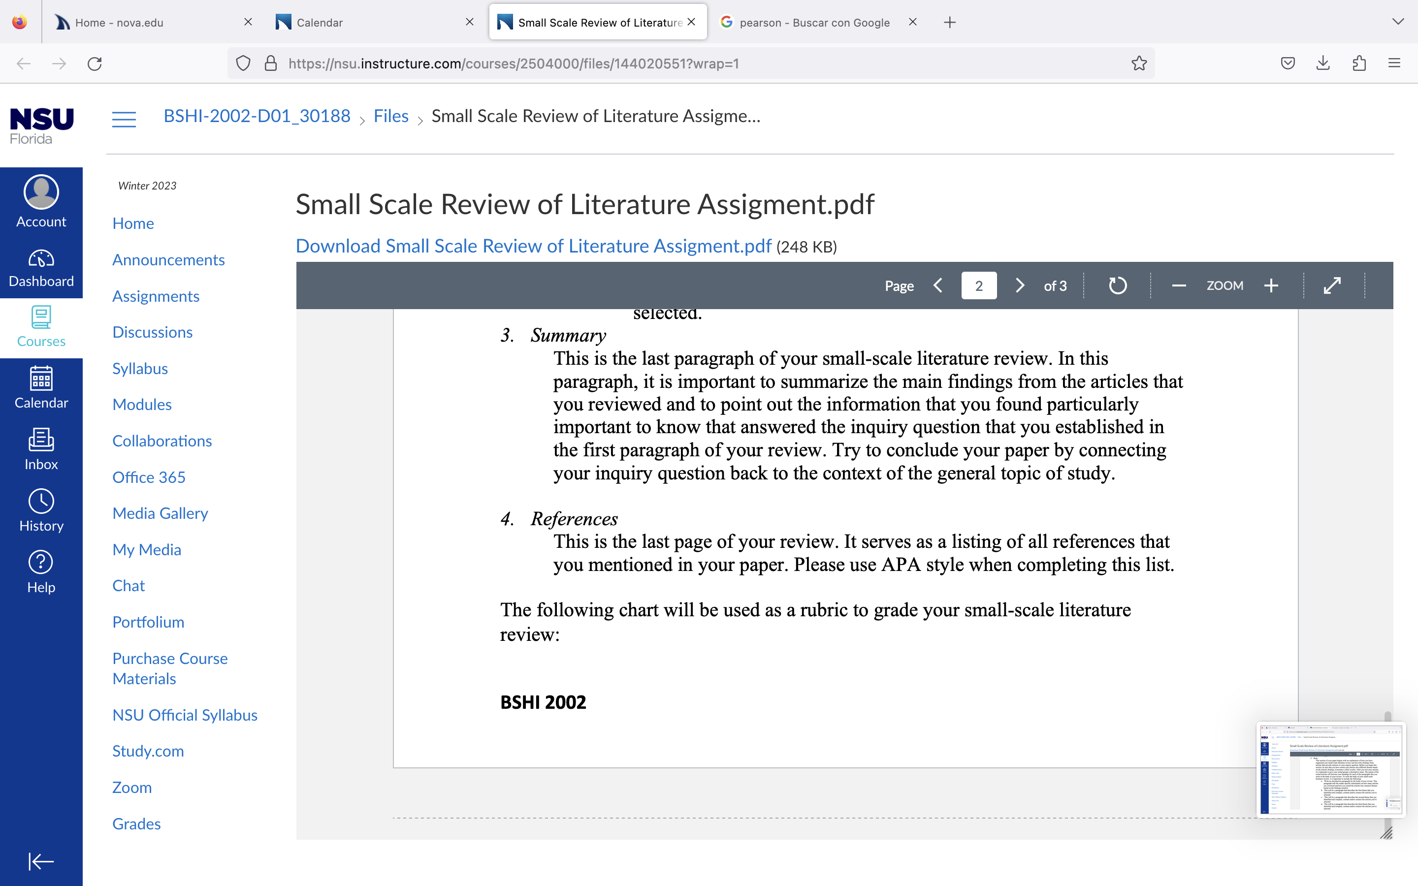The height and width of the screenshot is (886, 1418).
Task: Close the Small Scale Review tab
Action: (692, 22)
